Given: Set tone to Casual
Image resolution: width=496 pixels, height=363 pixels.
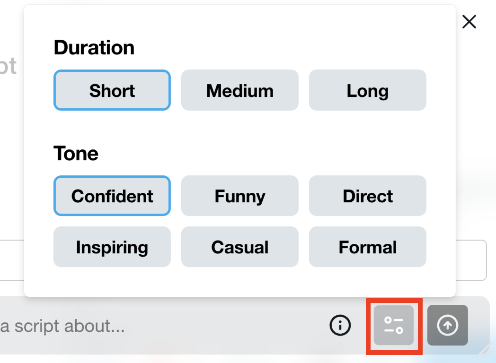Looking at the screenshot, I should point(240,247).
